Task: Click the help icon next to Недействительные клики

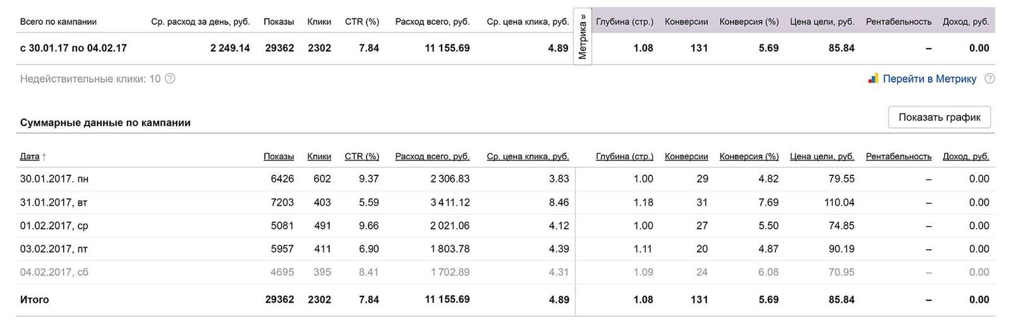Action: [x=170, y=79]
